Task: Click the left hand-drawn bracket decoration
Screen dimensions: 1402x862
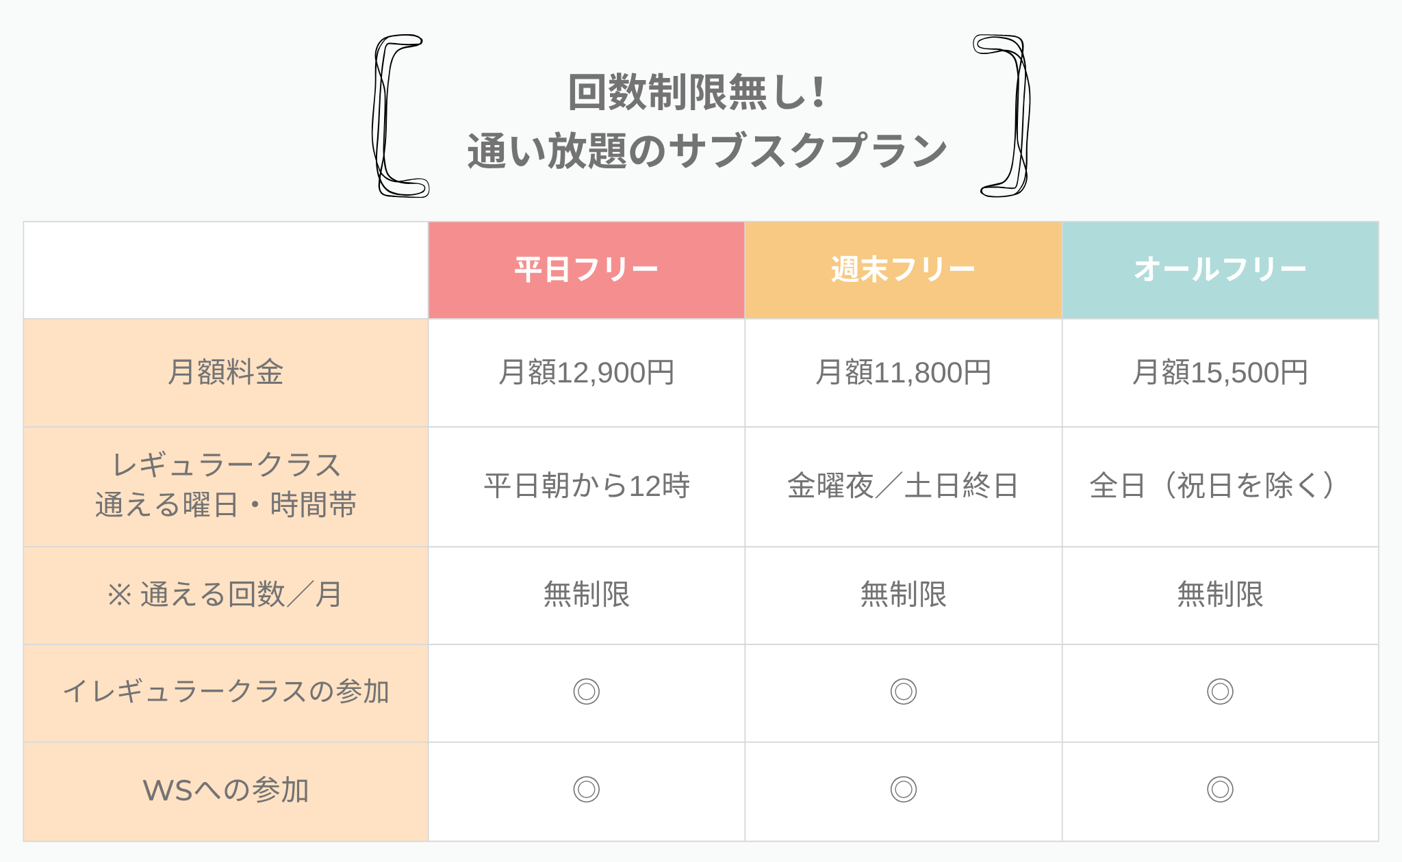Action: 400,116
